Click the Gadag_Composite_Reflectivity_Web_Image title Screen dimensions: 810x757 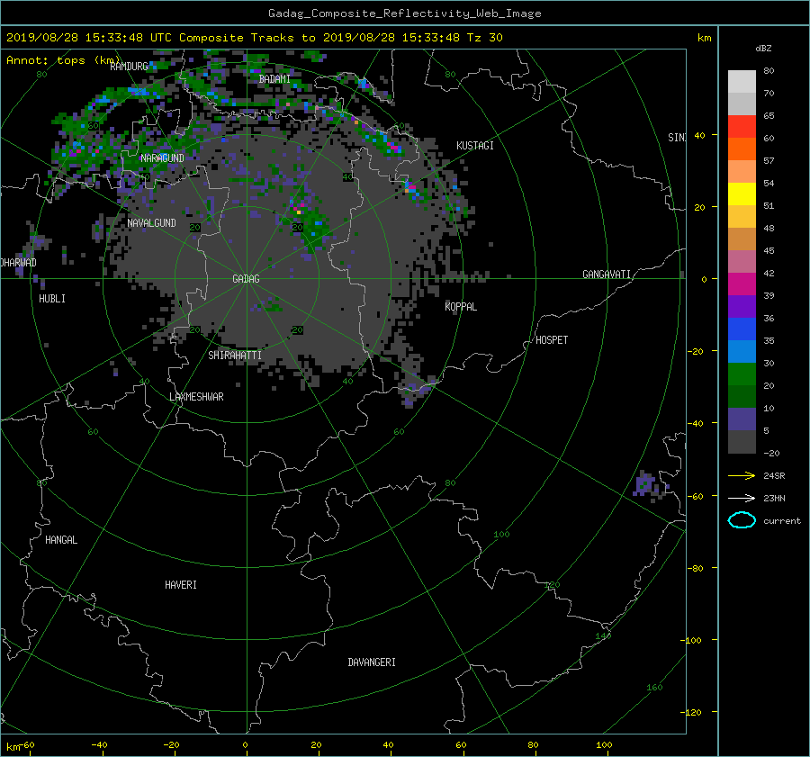[404, 14]
